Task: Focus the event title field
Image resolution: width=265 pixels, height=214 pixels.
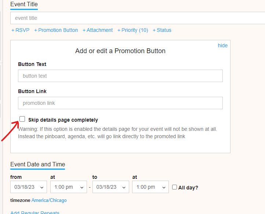Action: tap(138, 18)
